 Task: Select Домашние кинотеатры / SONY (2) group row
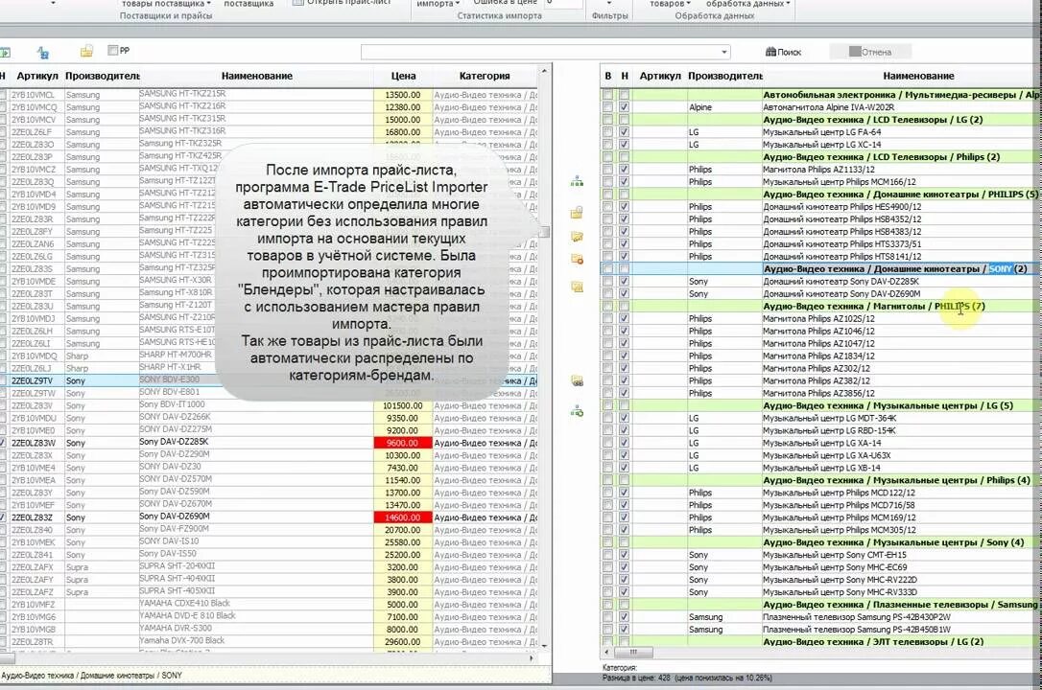(820, 268)
